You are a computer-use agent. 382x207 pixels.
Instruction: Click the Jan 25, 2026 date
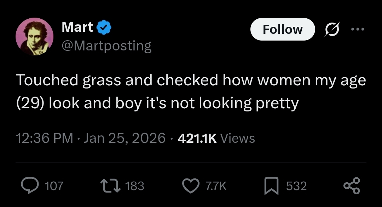coord(125,138)
